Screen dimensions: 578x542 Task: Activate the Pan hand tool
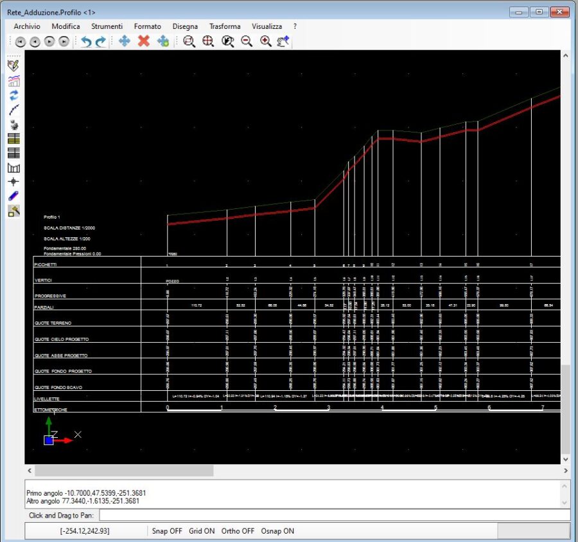[283, 41]
